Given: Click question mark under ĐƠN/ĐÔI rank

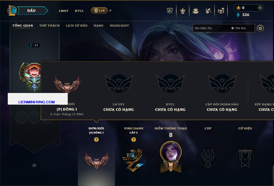Looking at the screenshot, I should pos(96,139).
